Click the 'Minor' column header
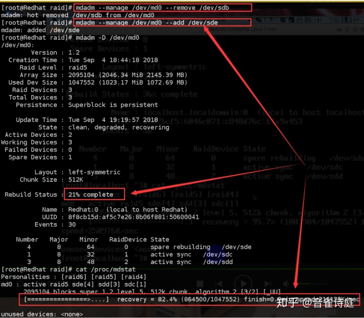 (88, 239)
